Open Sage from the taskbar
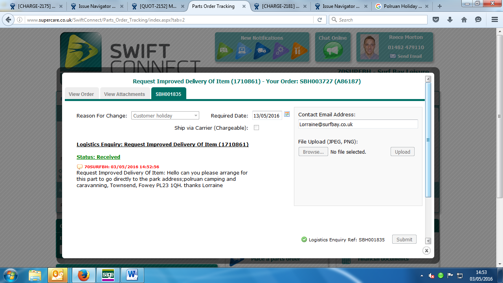Viewport: 503px width, 283px height. (108, 275)
